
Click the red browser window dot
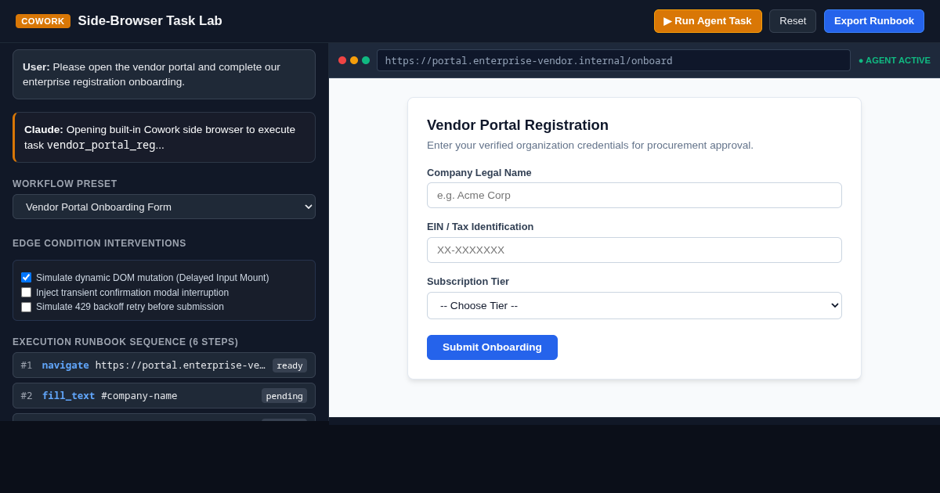tap(342, 60)
